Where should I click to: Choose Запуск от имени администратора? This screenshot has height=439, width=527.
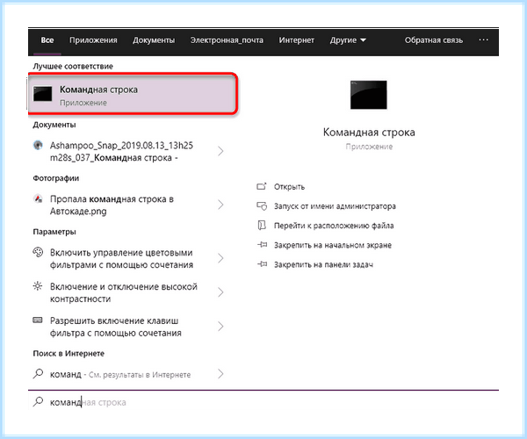point(335,206)
